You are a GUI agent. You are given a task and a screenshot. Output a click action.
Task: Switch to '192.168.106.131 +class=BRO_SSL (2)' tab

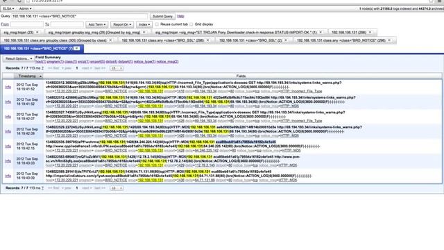tap(250, 40)
